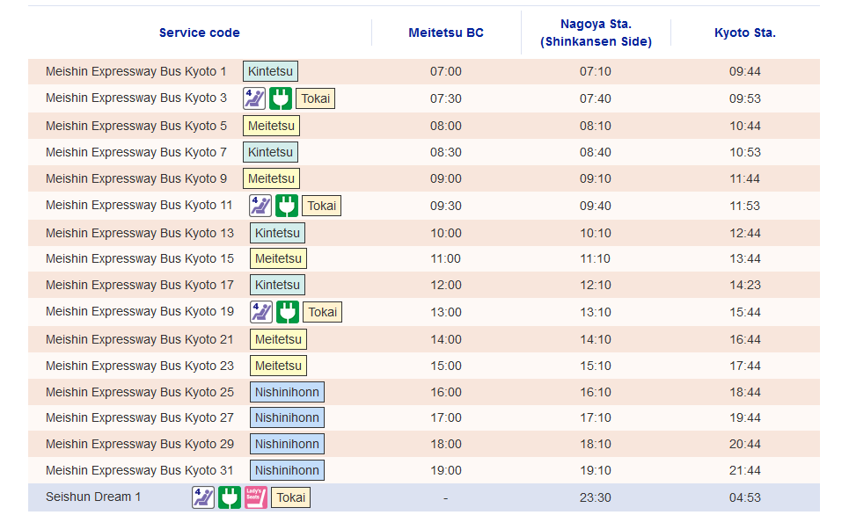
Task: Select Meishin Expressway Bus Kyoto 11 text
Action: coord(139,205)
